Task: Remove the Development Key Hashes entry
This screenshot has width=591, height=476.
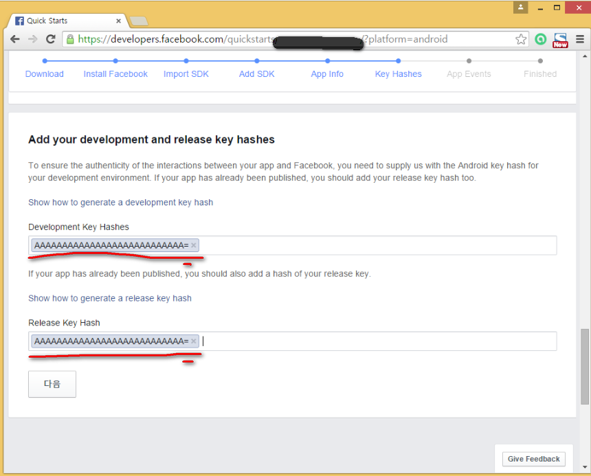Action: [x=193, y=245]
